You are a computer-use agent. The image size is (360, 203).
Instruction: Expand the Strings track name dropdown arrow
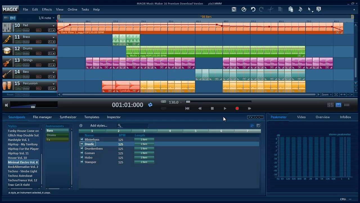tap(53, 61)
